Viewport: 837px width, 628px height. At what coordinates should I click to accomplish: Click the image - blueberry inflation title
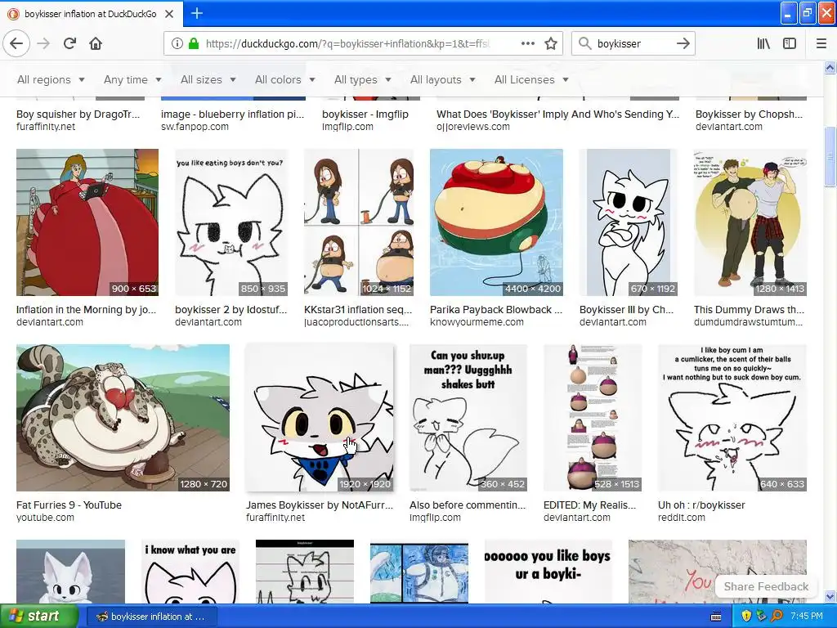pyautogui.click(x=232, y=114)
